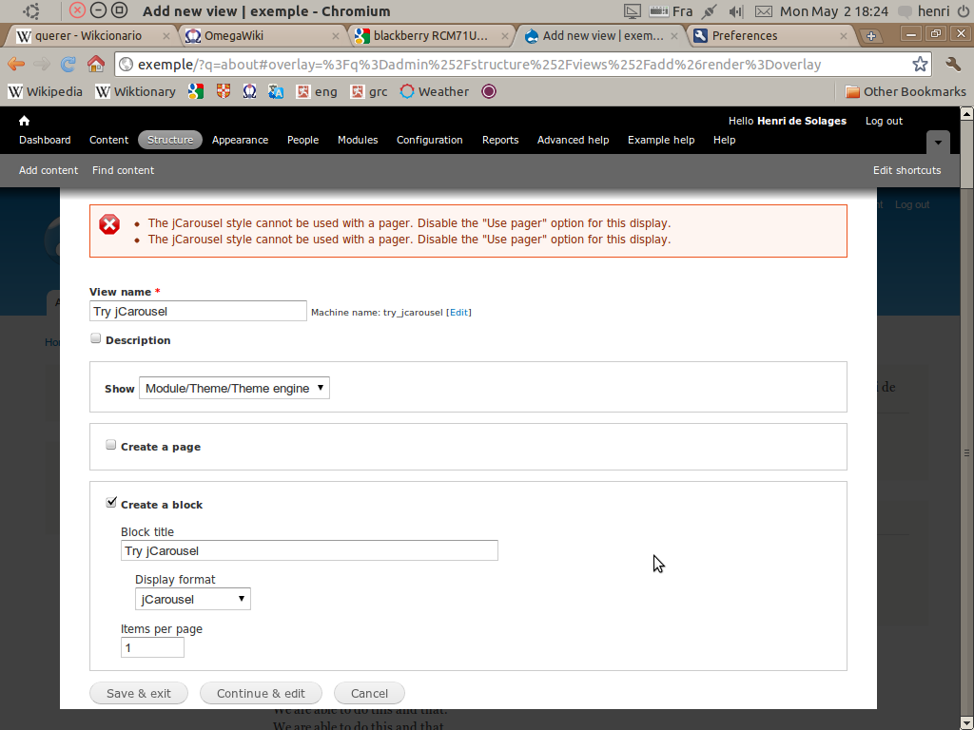Open the Dashboard menu item
This screenshot has width=974, height=730.
click(45, 140)
